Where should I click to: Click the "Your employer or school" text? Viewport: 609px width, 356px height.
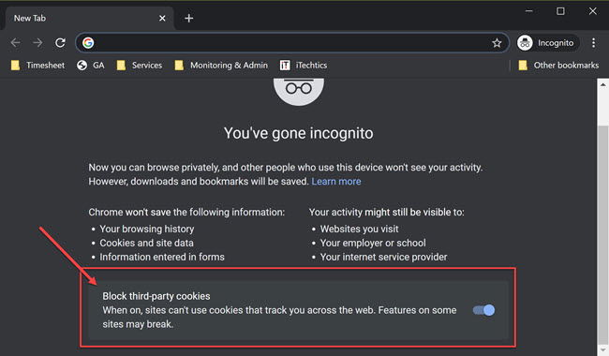(373, 243)
